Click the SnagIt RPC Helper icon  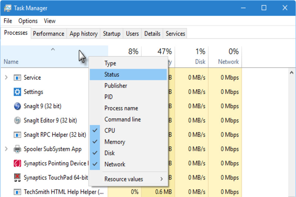tap(17, 135)
